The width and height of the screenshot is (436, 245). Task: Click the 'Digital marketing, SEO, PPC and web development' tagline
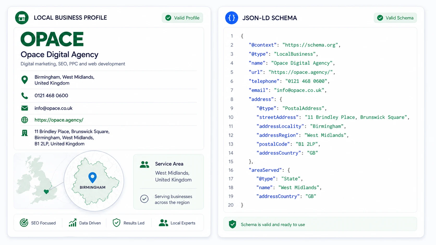[73, 64]
